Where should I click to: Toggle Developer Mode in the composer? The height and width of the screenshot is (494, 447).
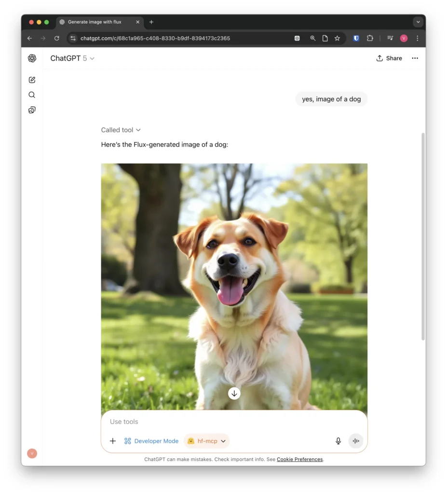[x=151, y=441]
